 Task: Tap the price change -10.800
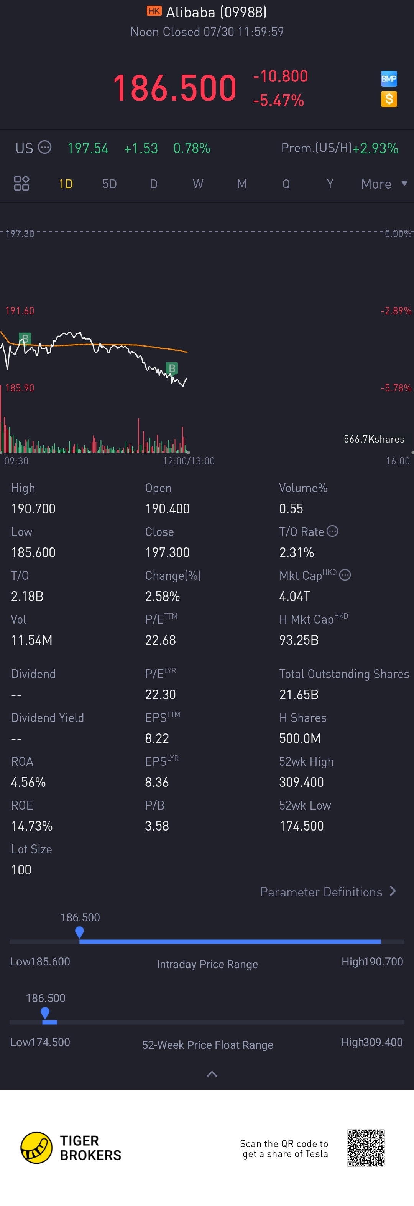(x=280, y=76)
